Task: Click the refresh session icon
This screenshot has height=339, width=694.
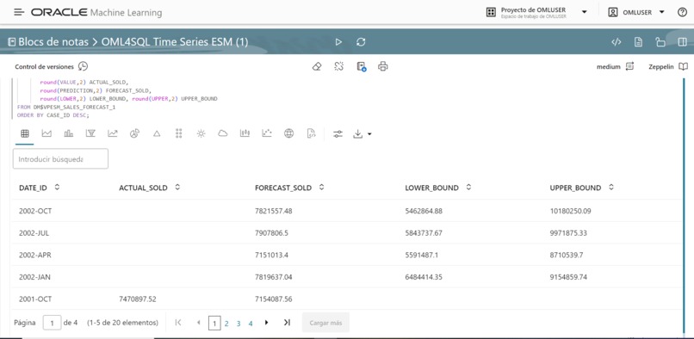Action: pos(361,42)
